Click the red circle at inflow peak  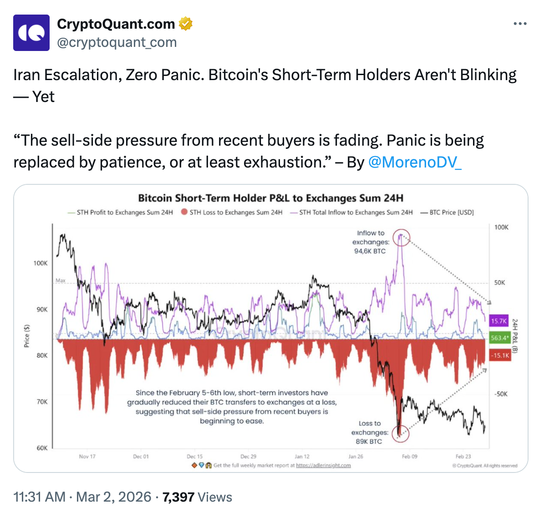pos(401,237)
